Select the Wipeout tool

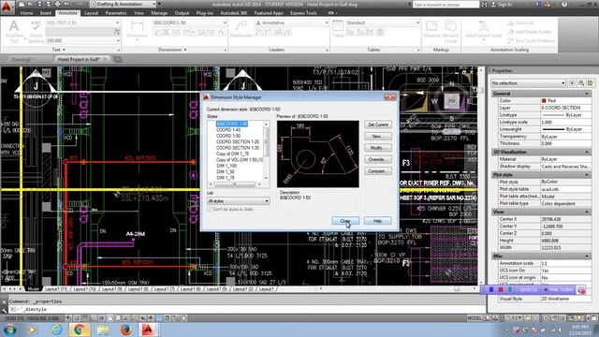pos(431,29)
